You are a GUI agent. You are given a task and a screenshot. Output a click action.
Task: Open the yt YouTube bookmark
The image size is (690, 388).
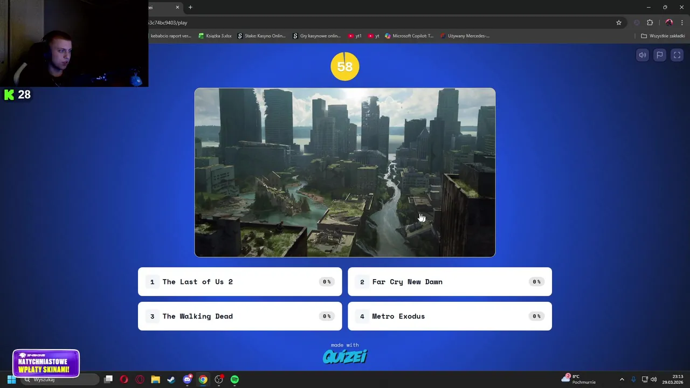pos(374,36)
